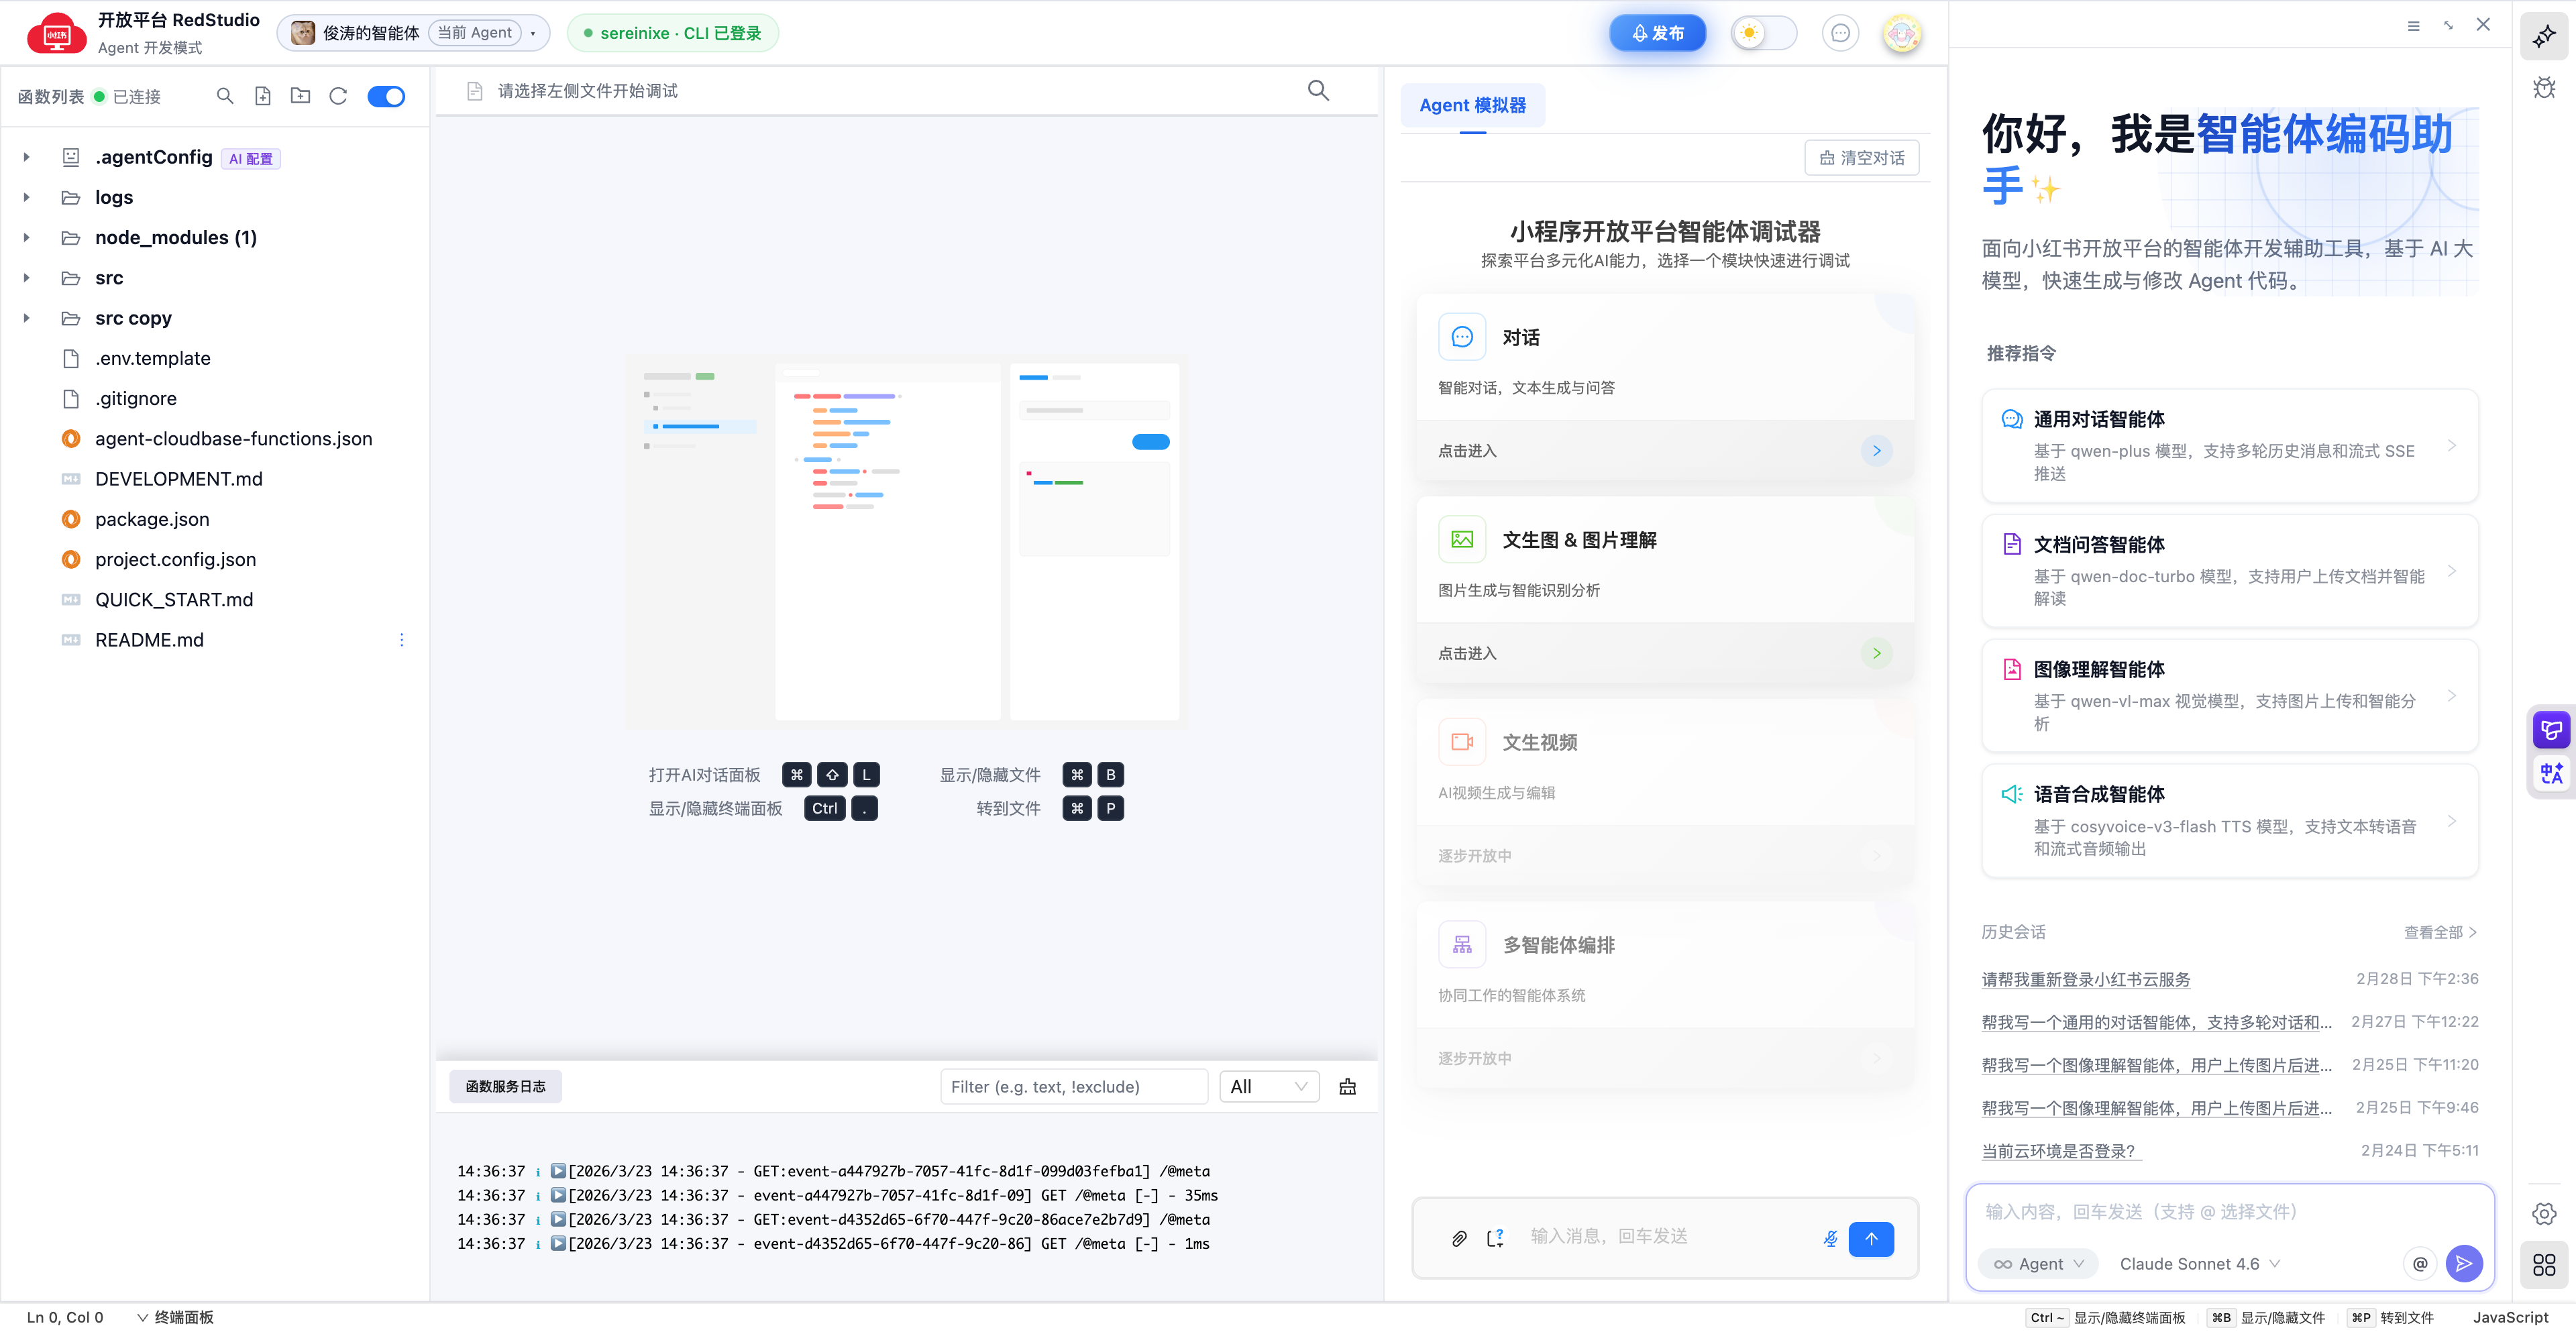Open the log level All dropdown
The width and height of the screenshot is (2576, 1332).
(1269, 1087)
